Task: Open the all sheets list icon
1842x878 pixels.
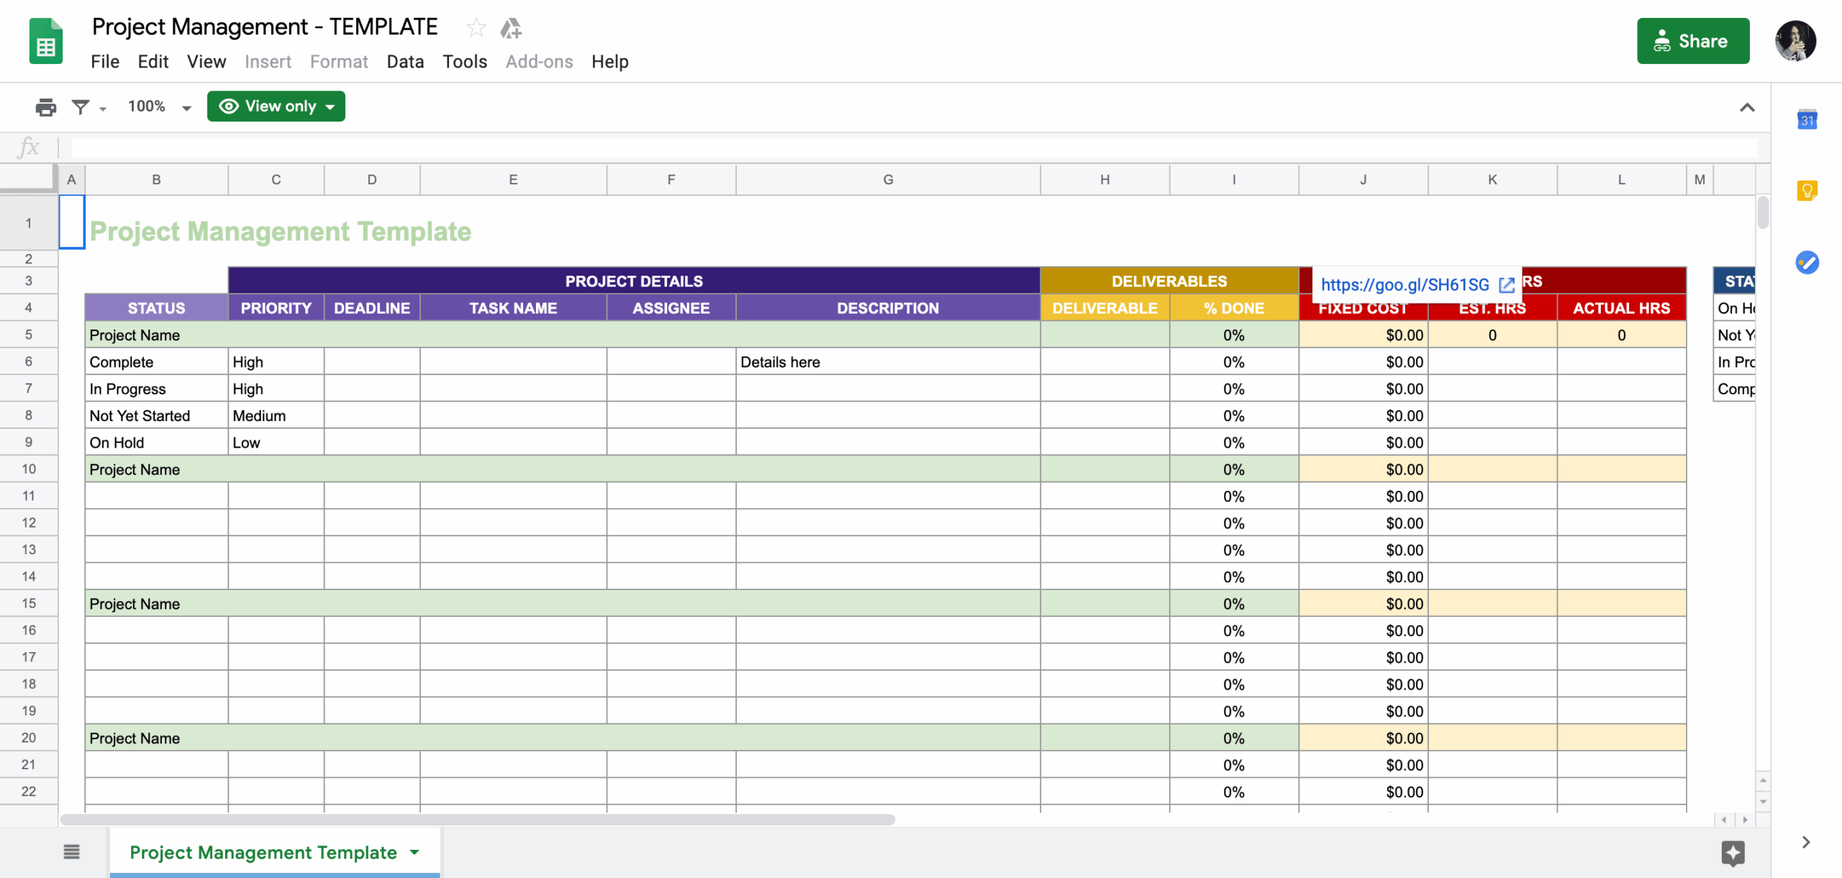Action: (x=71, y=852)
